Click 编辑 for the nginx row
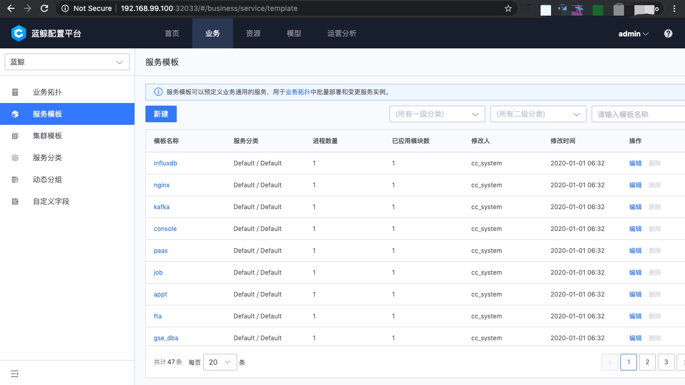This screenshot has height=385, width=685. [x=635, y=185]
